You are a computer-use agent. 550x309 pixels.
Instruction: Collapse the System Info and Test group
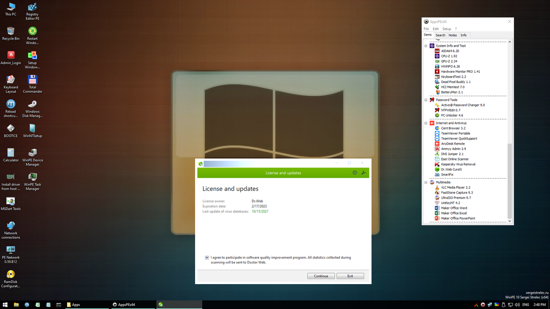click(426, 45)
